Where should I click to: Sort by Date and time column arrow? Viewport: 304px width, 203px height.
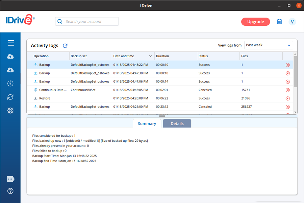[151, 56]
